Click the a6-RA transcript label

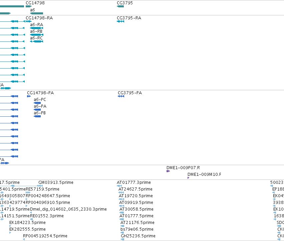36,25
